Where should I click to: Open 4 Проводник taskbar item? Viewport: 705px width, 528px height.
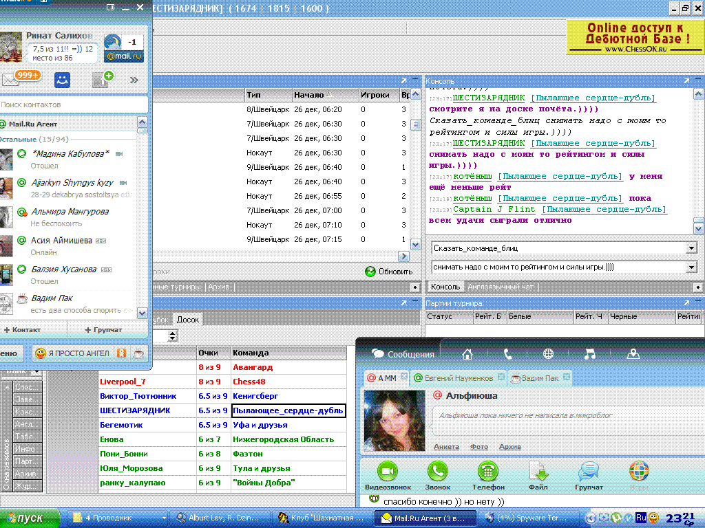pos(118,518)
